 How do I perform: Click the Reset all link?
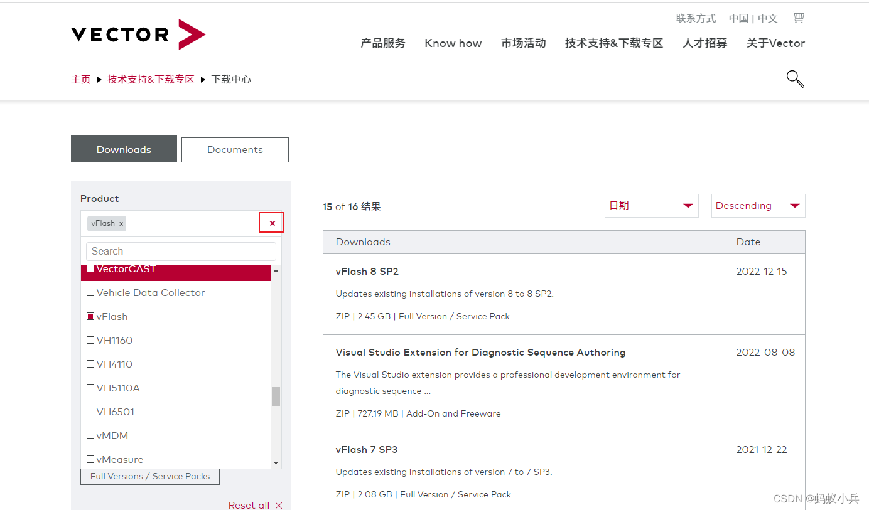point(249,506)
